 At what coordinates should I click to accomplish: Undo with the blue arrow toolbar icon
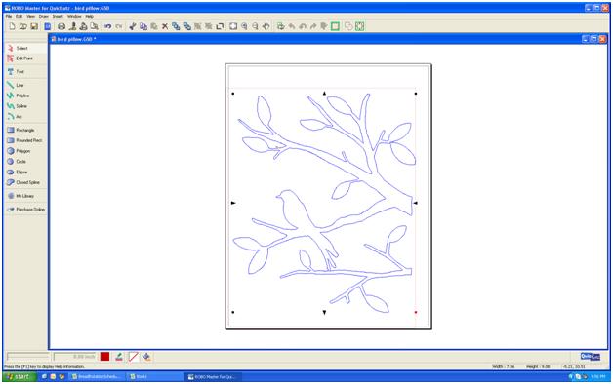(x=108, y=26)
